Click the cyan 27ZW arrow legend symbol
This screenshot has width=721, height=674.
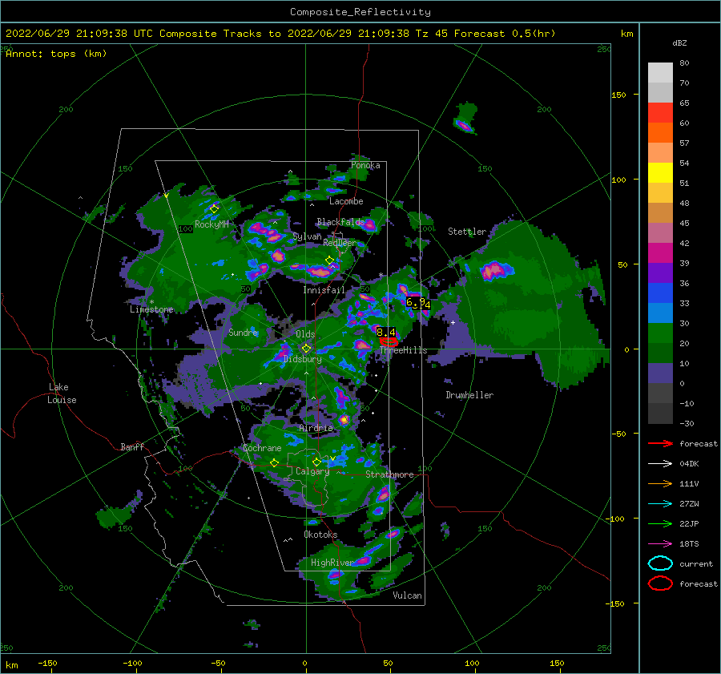click(660, 504)
